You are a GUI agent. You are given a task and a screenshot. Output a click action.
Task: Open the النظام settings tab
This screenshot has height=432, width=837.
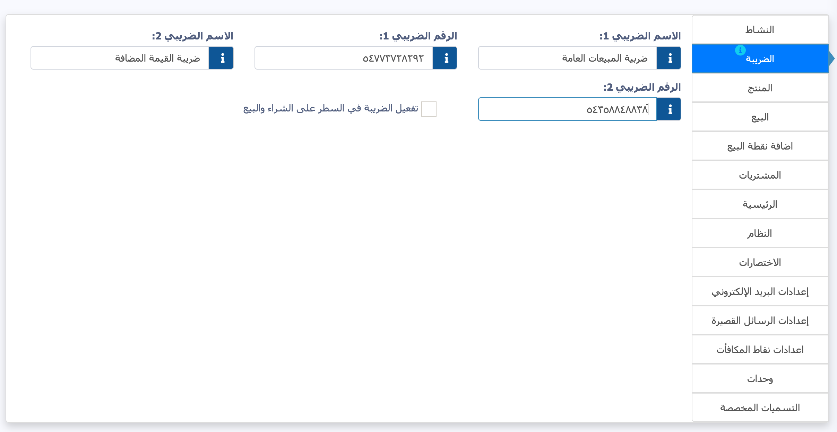760,233
